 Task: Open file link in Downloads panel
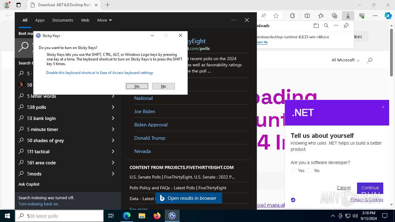click(x=262, y=42)
